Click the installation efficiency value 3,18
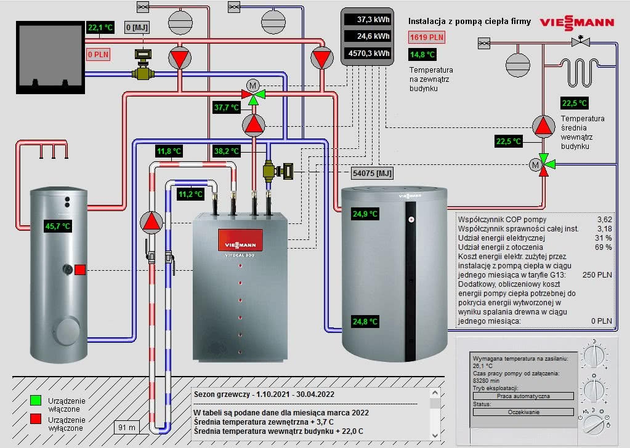 pyautogui.click(x=604, y=229)
